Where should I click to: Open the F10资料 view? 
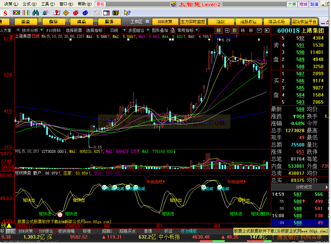(x=54, y=30)
